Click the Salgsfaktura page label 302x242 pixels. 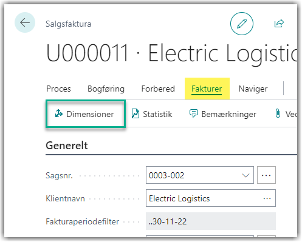point(69,24)
